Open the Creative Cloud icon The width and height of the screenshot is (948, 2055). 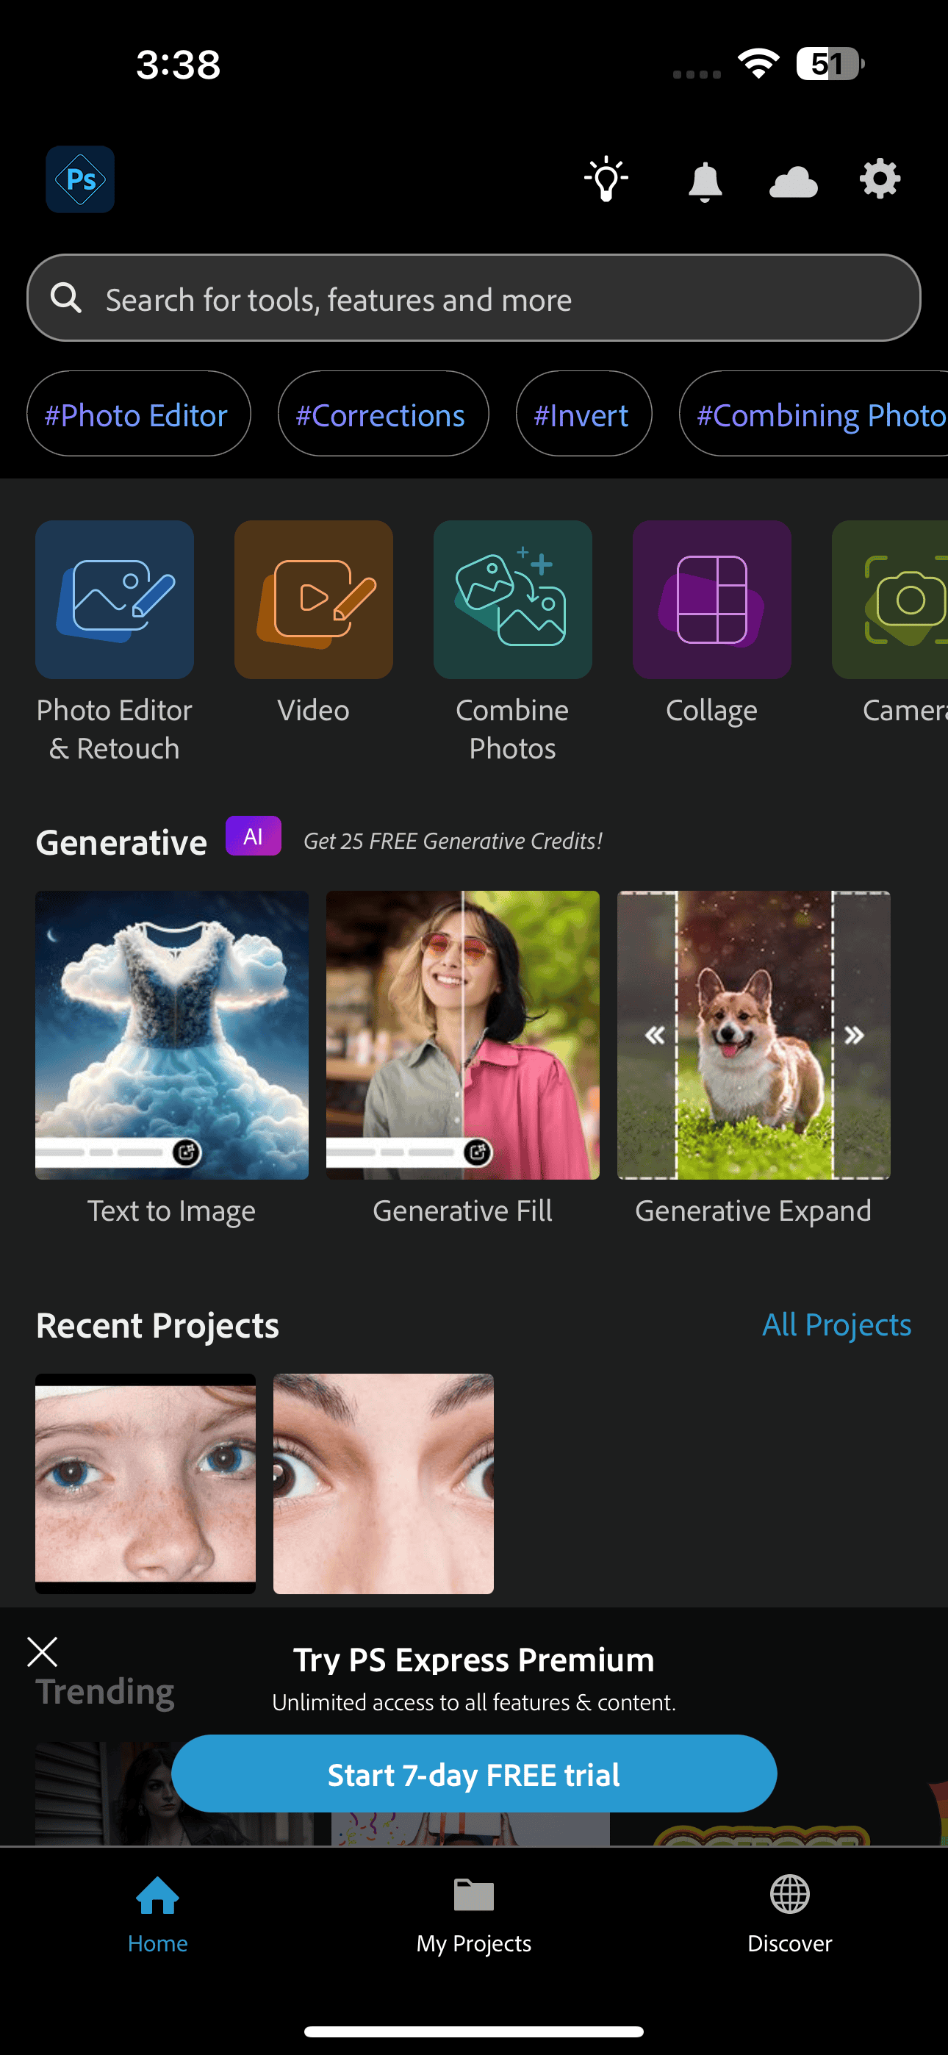[793, 182]
